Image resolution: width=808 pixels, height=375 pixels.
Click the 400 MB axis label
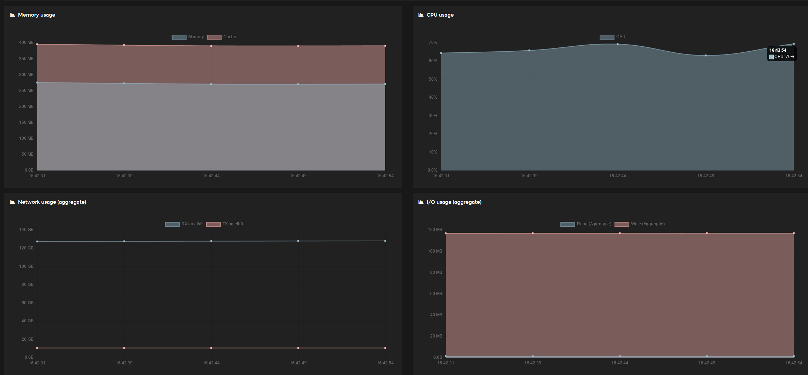click(26, 42)
